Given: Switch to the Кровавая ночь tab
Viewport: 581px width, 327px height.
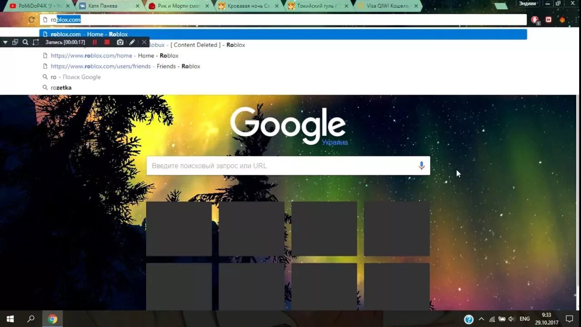Looking at the screenshot, I should [248, 6].
